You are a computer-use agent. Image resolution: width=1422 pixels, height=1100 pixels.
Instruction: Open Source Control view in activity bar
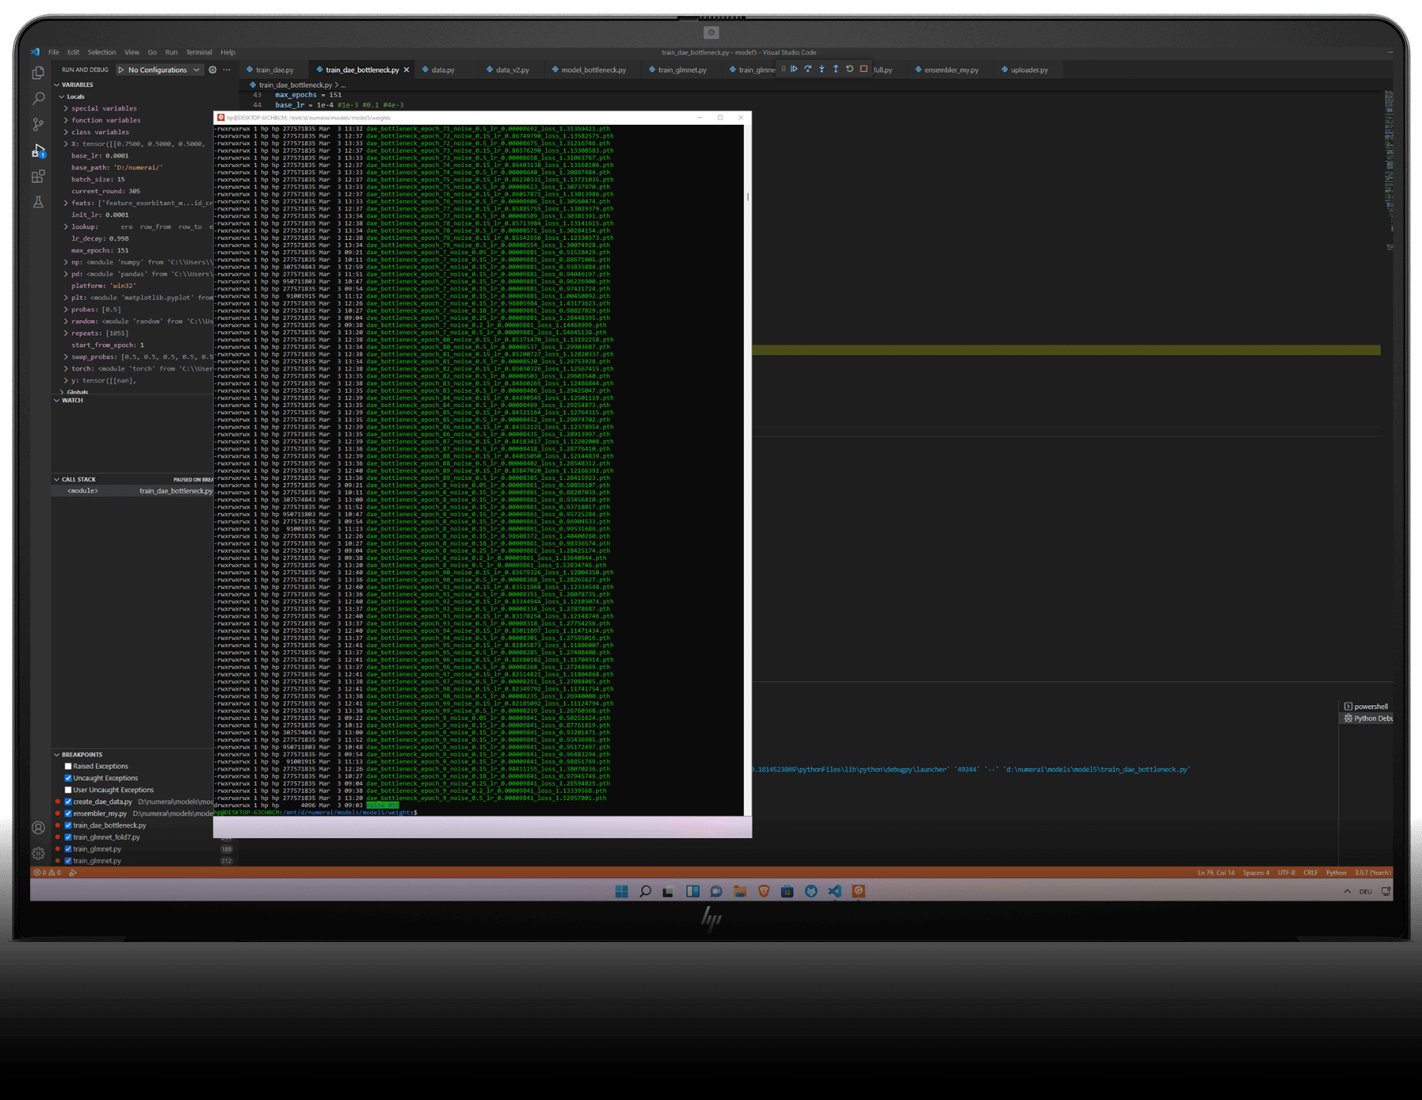[x=38, y=124]
